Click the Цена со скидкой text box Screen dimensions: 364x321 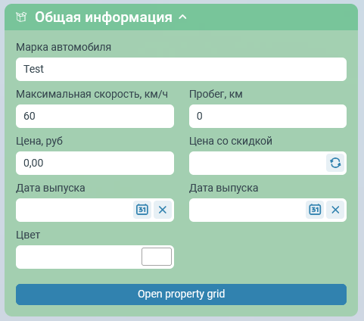tap(257, 163)
